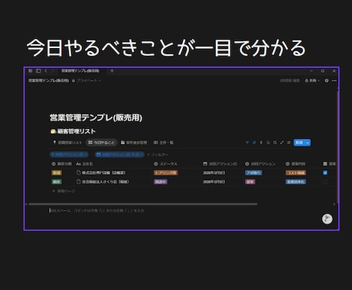Switch to the 全件一覧 view tab

164,143
